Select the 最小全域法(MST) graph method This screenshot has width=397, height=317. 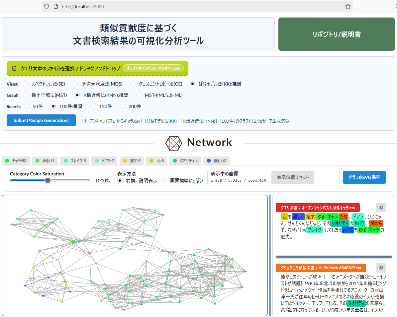[x=25, y=95]
